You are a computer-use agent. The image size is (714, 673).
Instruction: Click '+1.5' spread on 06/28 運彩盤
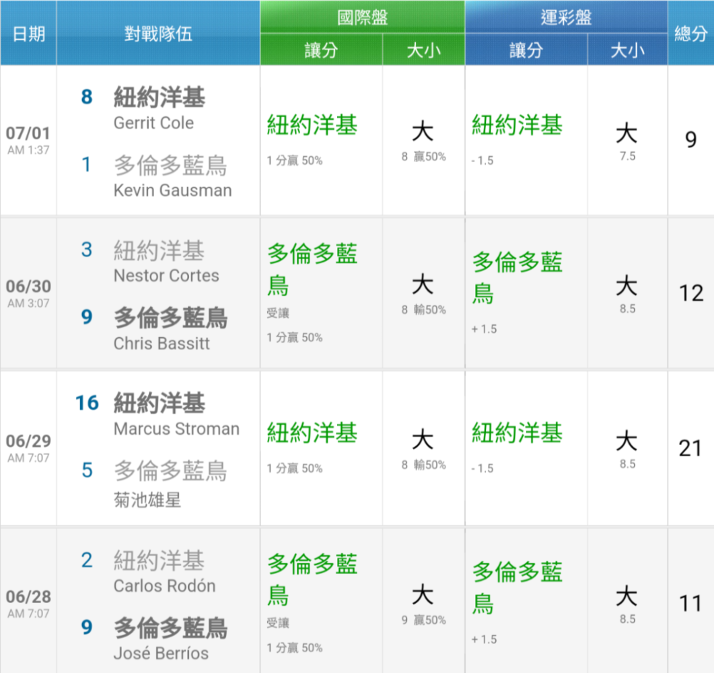click(x=484, y=639)
